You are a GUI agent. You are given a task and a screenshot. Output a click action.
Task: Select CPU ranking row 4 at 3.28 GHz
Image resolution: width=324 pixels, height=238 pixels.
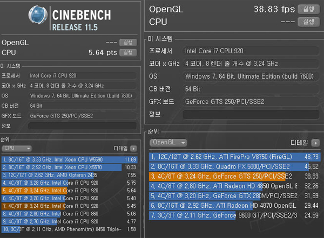coord(70,183)
